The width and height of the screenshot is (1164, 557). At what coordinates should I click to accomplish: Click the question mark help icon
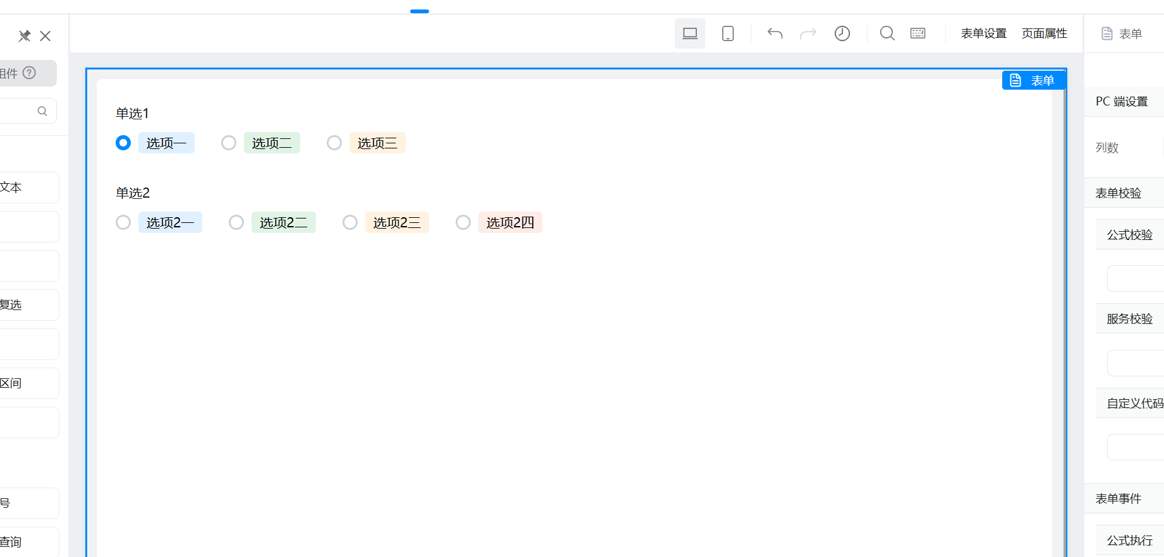coord(29,73)
